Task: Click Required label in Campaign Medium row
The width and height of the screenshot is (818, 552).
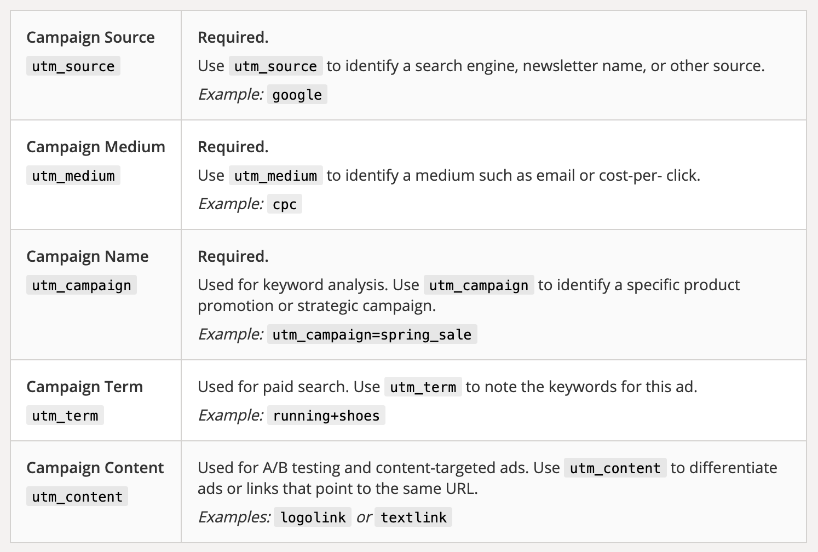Action: [x=233, y=147]
